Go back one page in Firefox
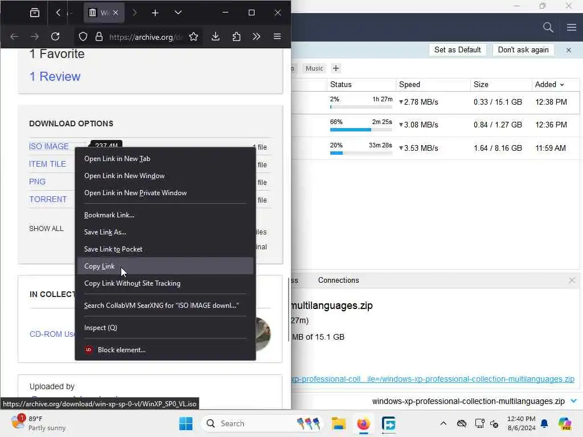 pyautogui.click(x=14, y=36)
